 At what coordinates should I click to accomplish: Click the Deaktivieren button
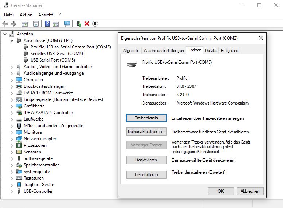(x=146, y=160)
